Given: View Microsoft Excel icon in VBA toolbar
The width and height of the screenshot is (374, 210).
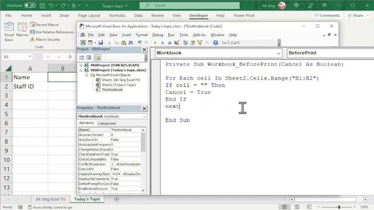Looking at the screenshot, I should pyautogui.click(x=83, y=43).
